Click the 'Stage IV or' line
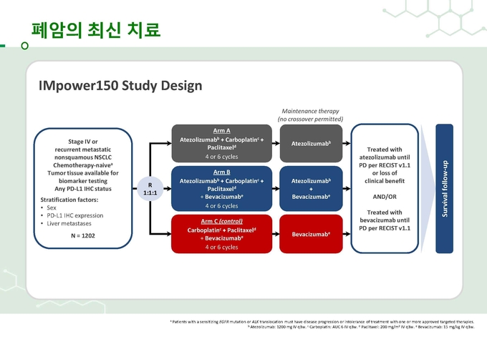 point(83,142)
